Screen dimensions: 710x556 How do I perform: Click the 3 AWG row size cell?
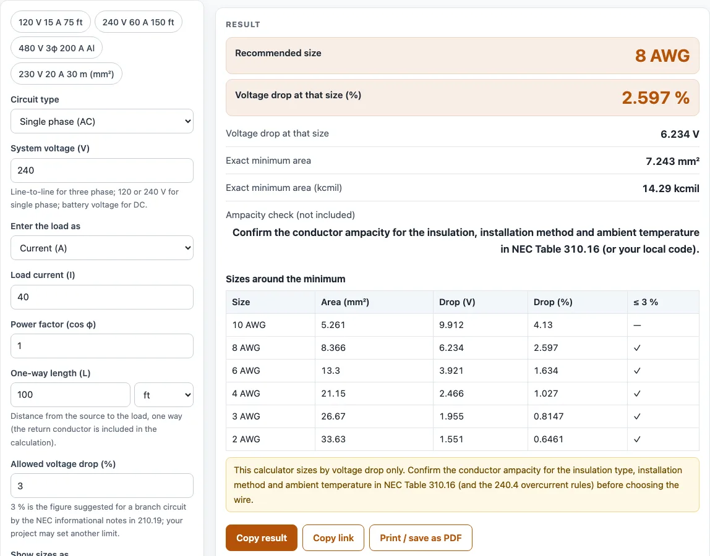[x=270, y=416]
